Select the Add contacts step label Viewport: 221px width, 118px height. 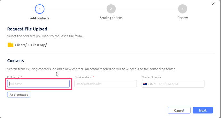(x=40, y=18)
